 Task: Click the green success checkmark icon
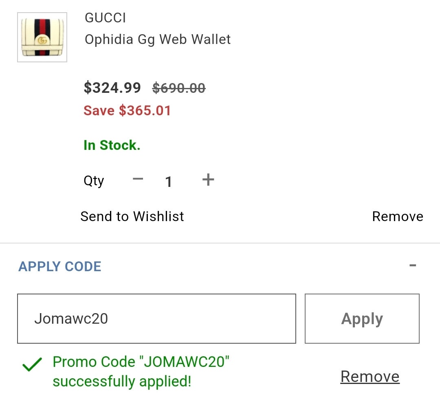(32, 364)
